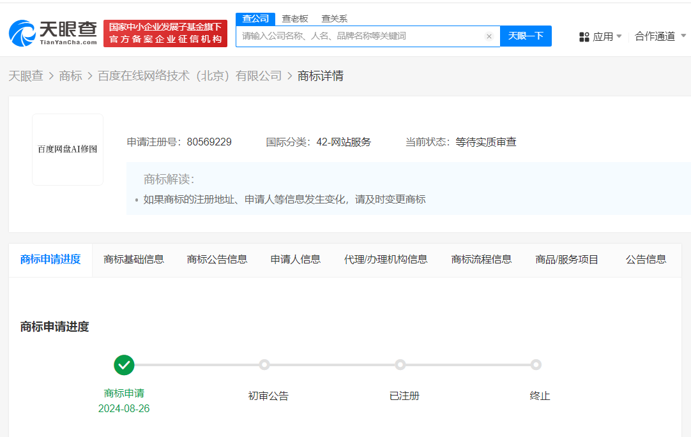Switch to the 查关系 search tab
This screenshot has height=437, width=691.
[335, 19]
